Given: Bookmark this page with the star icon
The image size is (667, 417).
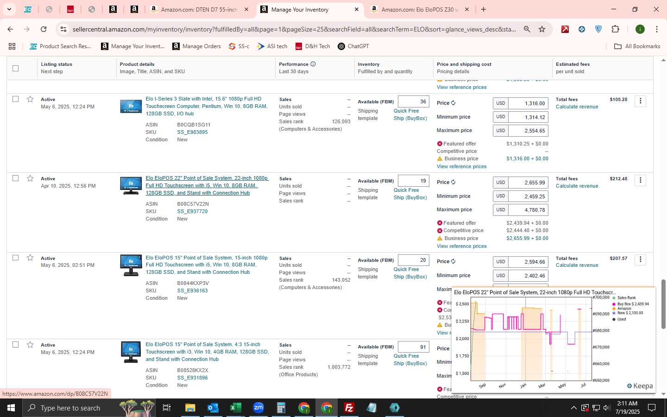Looking at the screenshot, I should point(542,29).
